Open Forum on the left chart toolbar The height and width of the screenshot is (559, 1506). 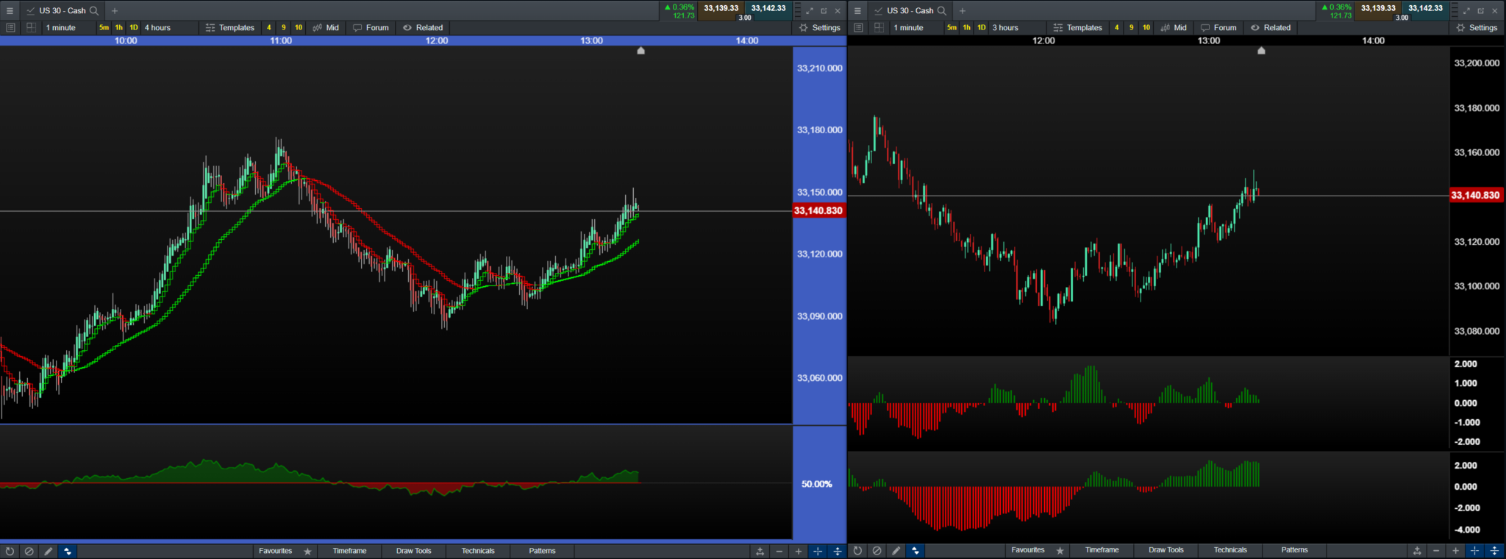pyautogui.click(x=371, y=28)
